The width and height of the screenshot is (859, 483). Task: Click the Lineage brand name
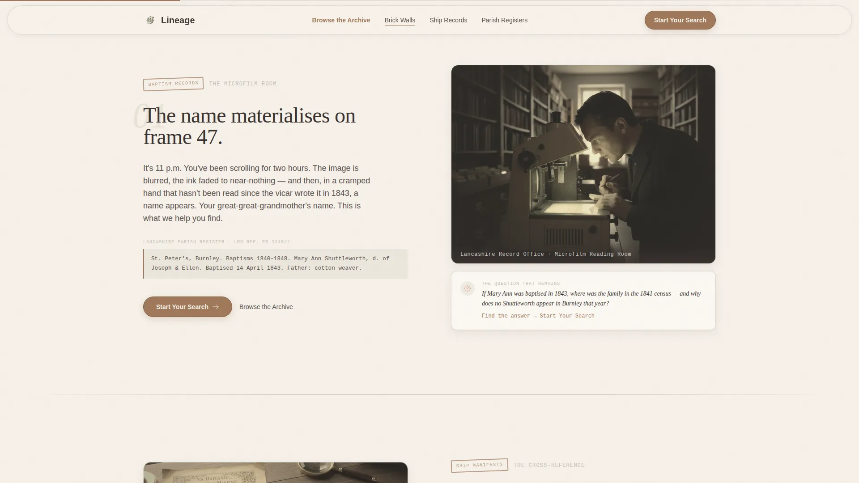tap(178, 20)
